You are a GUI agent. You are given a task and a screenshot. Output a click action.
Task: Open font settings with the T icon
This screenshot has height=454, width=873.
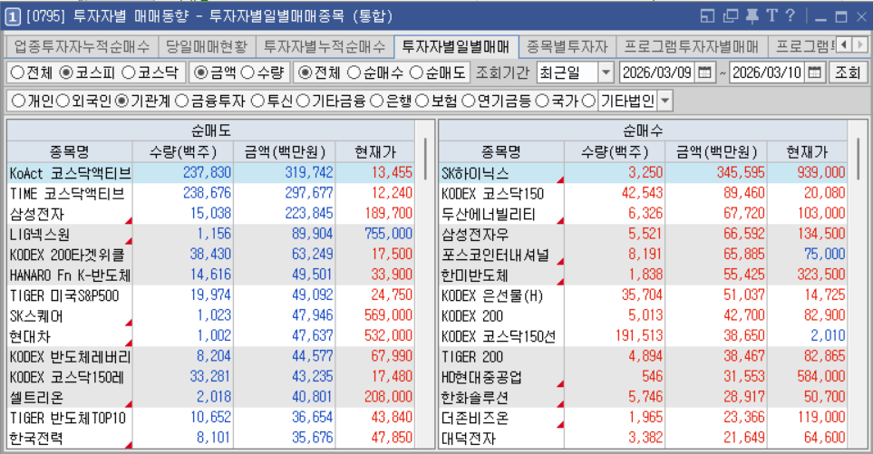[771, 15]
